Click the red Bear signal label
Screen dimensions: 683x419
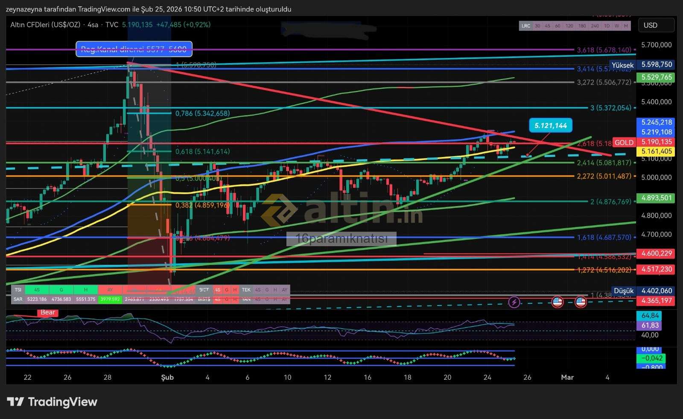(x=47, y=312)
